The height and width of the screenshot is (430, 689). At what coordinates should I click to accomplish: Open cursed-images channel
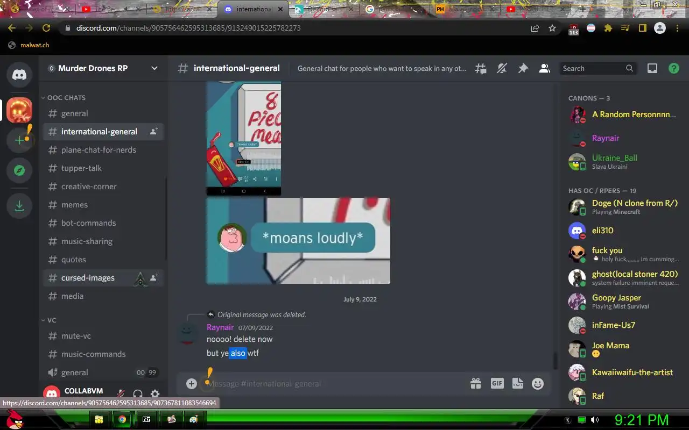click(x=103, y=278)
